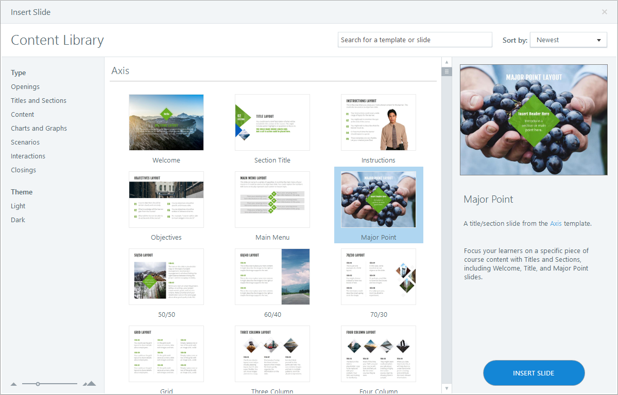The image size is (618, 395).
Task: Click the list view icon above the scrollbar
Action: [447, 71]
